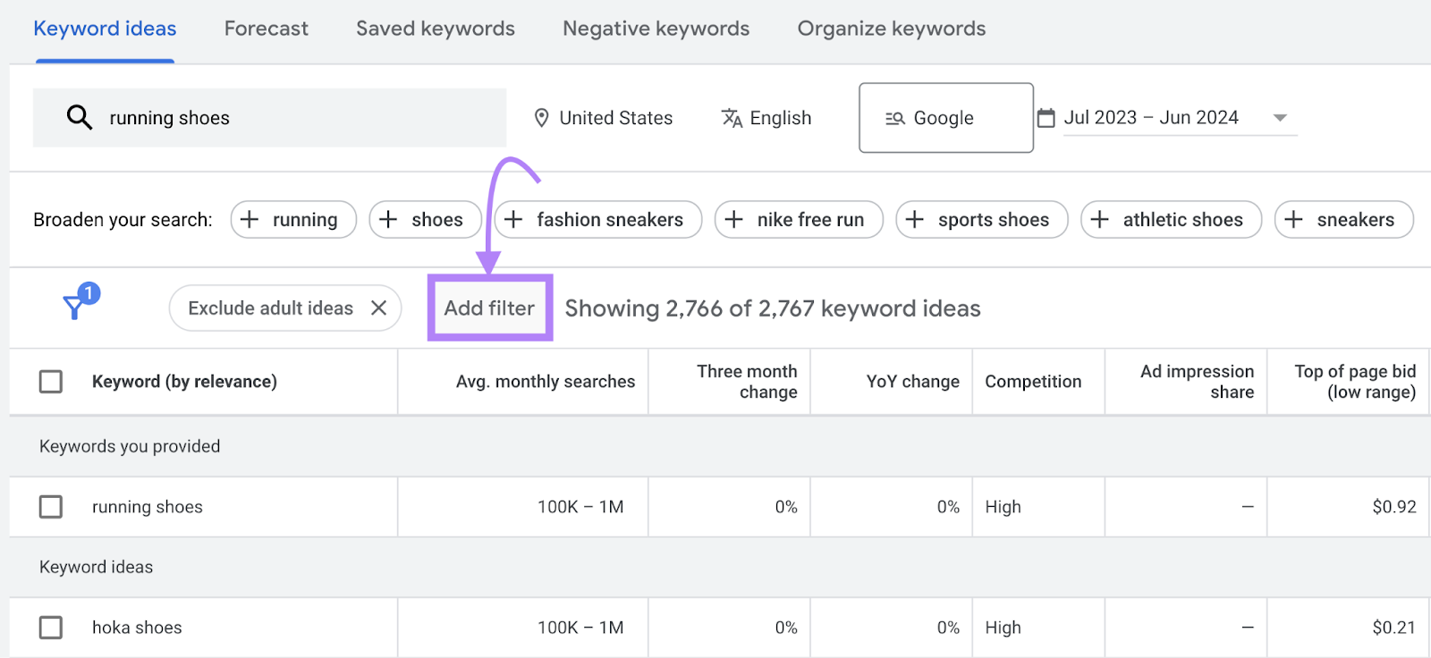Open the Google search network selector
Viewport: 1431px width, 658px height.
946,118
